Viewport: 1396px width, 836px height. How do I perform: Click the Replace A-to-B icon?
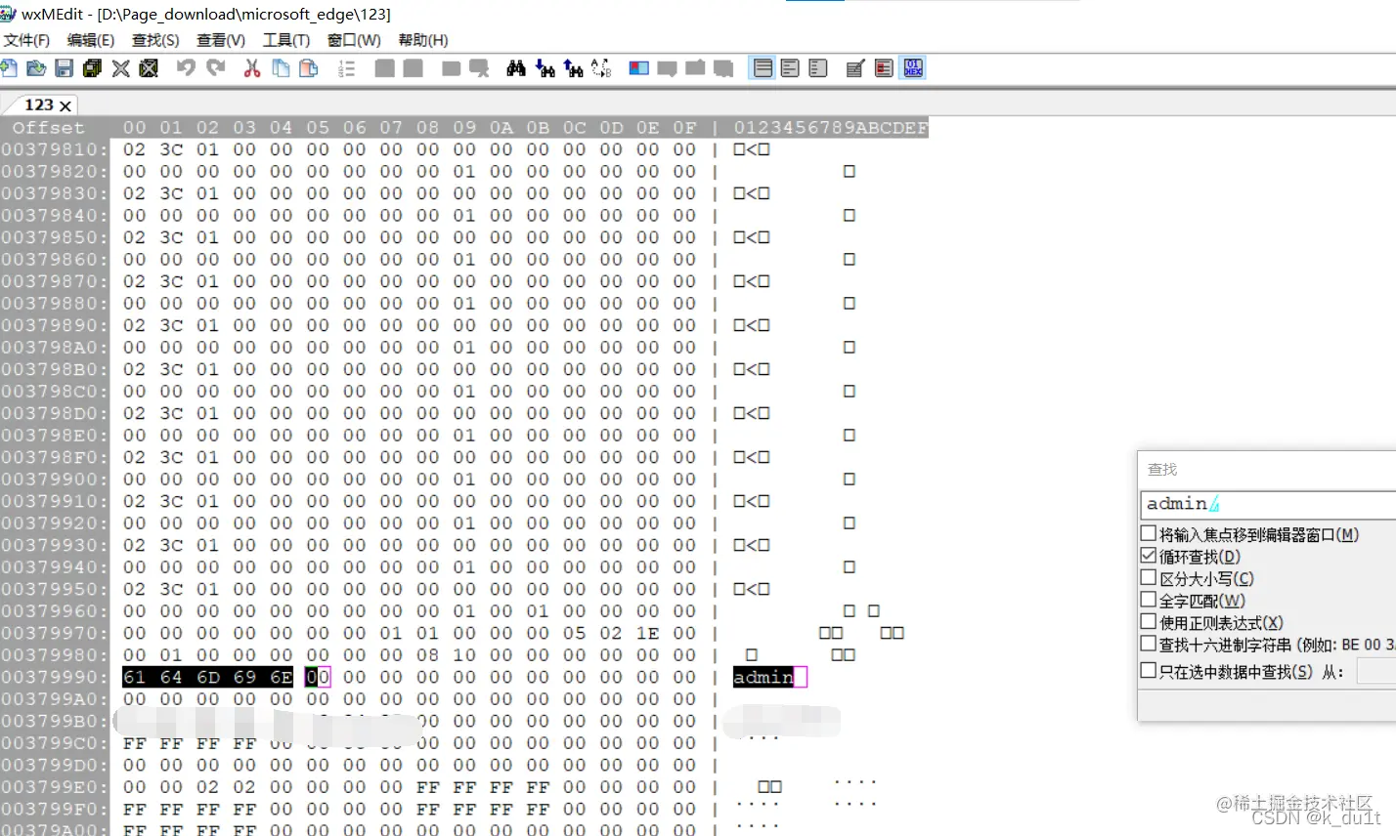pyautogui.click(x=602, y=67)
